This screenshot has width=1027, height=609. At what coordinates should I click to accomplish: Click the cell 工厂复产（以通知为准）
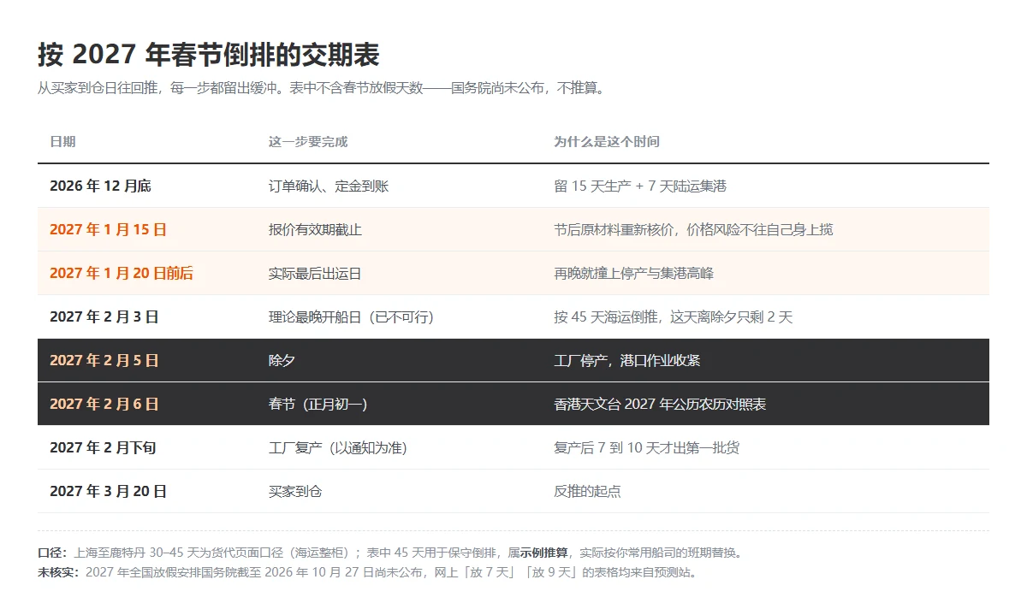click(341, 447)
